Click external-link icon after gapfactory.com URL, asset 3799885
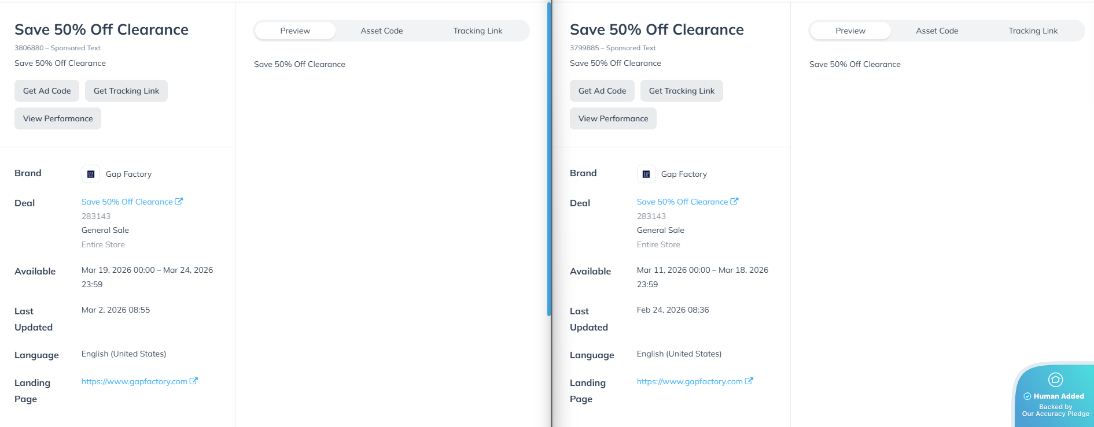Image resolution: width=1094 pixels, height=427 pixels. 749,381
